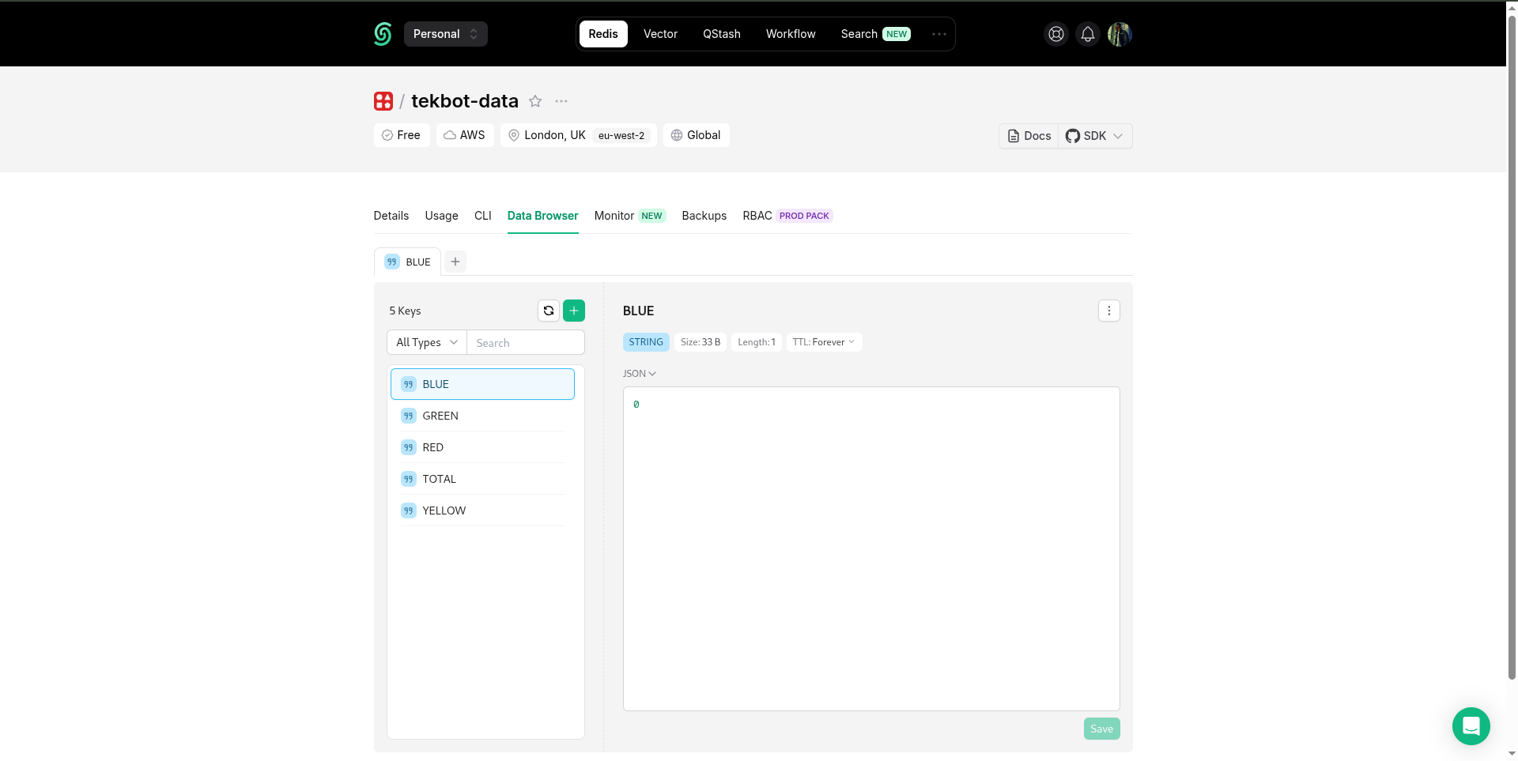Click the 5 Keys count label
This screenshot has height=761, width=1518.
coord(405,311)
